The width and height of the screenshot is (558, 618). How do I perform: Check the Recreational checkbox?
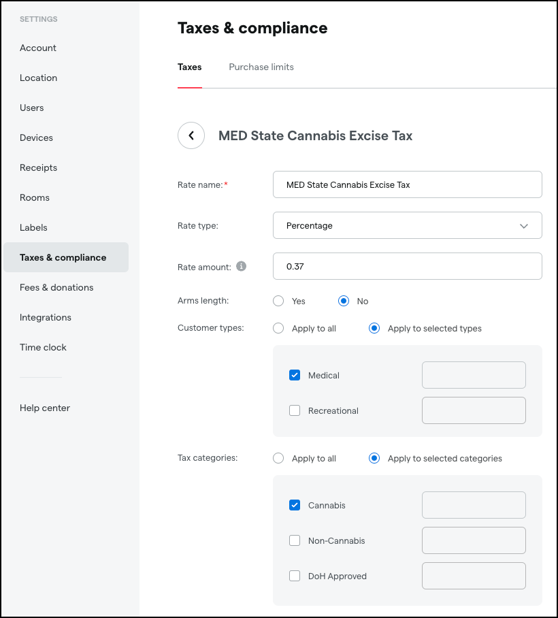click(295, 410)
